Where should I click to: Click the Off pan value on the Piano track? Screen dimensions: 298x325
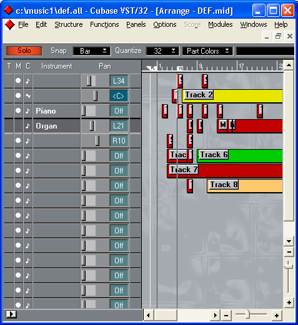coord(119,111)
